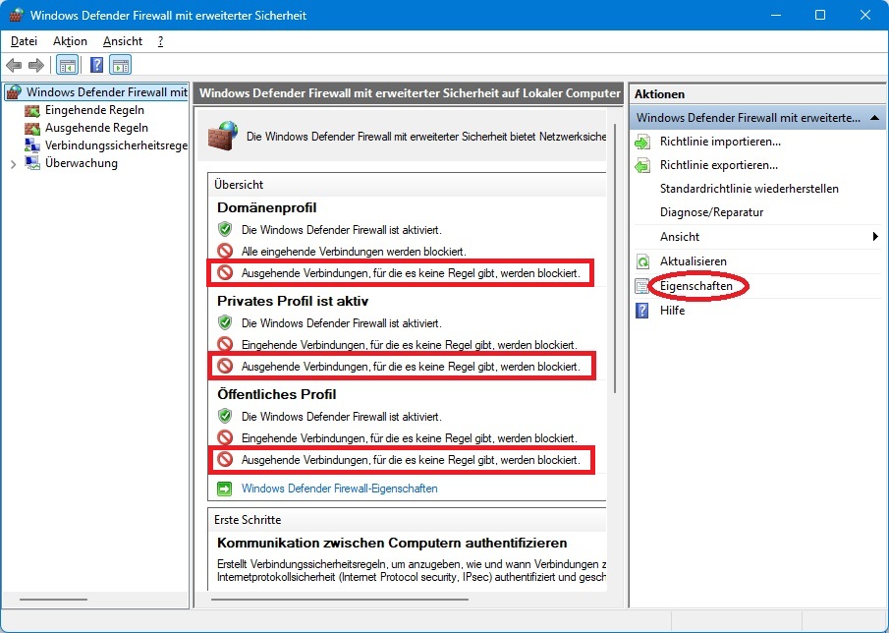Expand the Überwachung tree node
This screenshot has height=633, width=889.
pyautogui.click(x=13, y=164)
